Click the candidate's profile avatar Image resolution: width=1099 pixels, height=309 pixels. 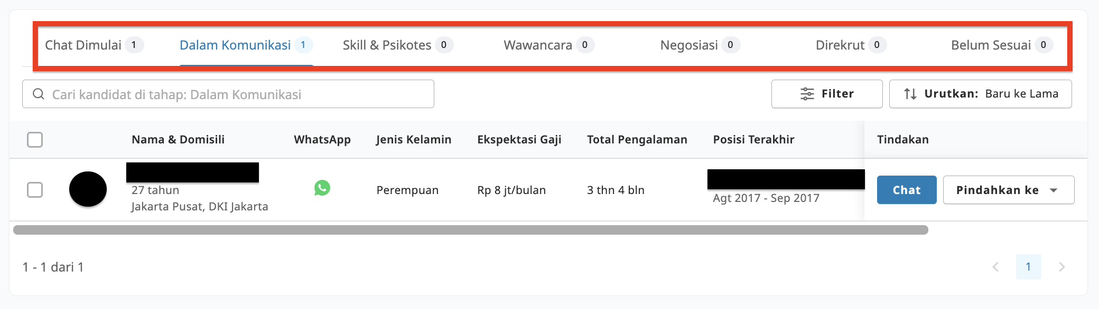88,190
